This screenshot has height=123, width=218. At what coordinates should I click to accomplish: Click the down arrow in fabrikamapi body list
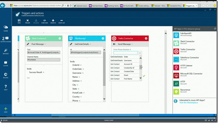[104, 99]
